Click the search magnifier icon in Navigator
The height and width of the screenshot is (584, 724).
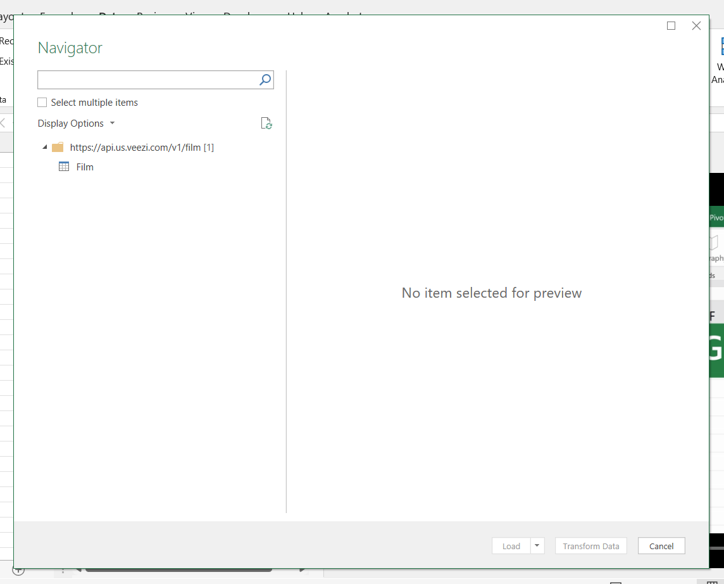(x=265, y=79)
